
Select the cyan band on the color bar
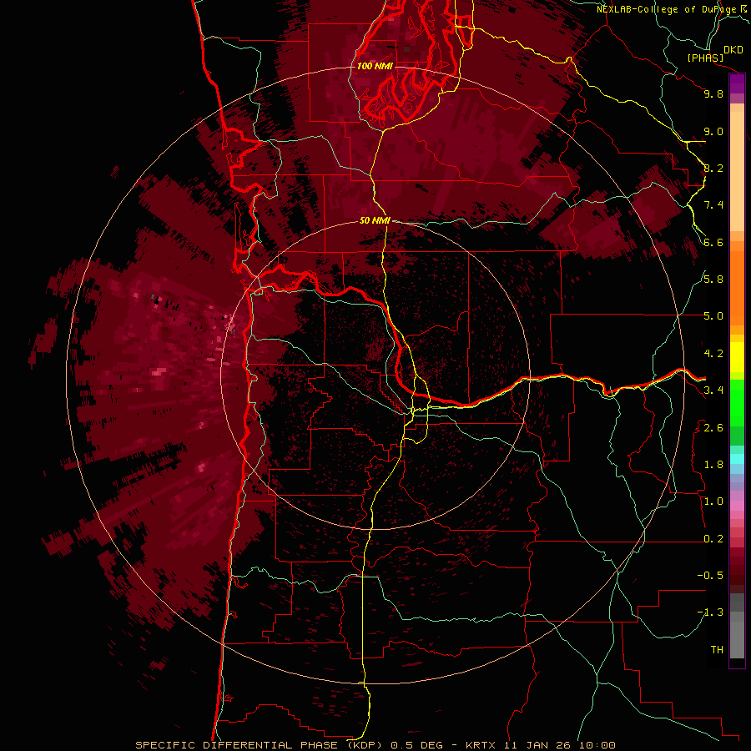[x=737, y=459]
